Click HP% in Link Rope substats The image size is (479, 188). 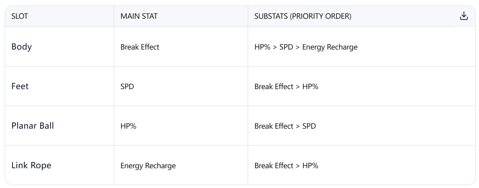(x=310, y=166)
